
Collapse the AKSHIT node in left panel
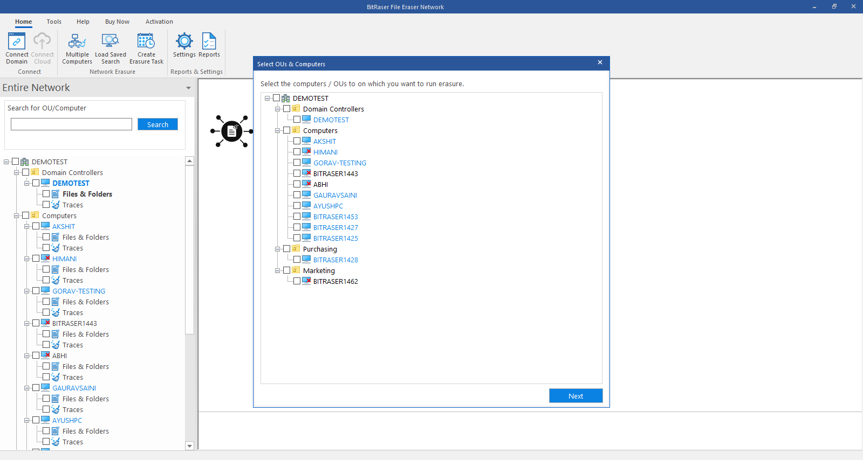(x=26, y=226)
